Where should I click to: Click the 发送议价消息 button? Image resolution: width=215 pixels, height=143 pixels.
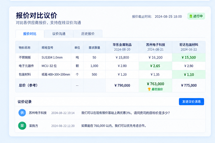point(191,102)
